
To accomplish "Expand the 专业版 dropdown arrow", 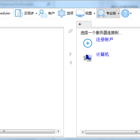I will 119,13.
